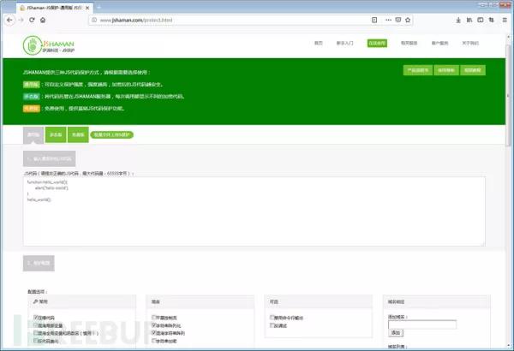The height and width of the screenshot is (351, 514).
Task: Close the JShaman browser tab
Action: coord(87,8)
